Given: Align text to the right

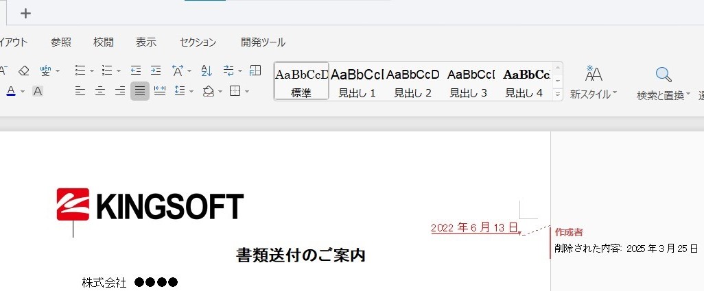Looking at the screenshot, I should [120, 91].
